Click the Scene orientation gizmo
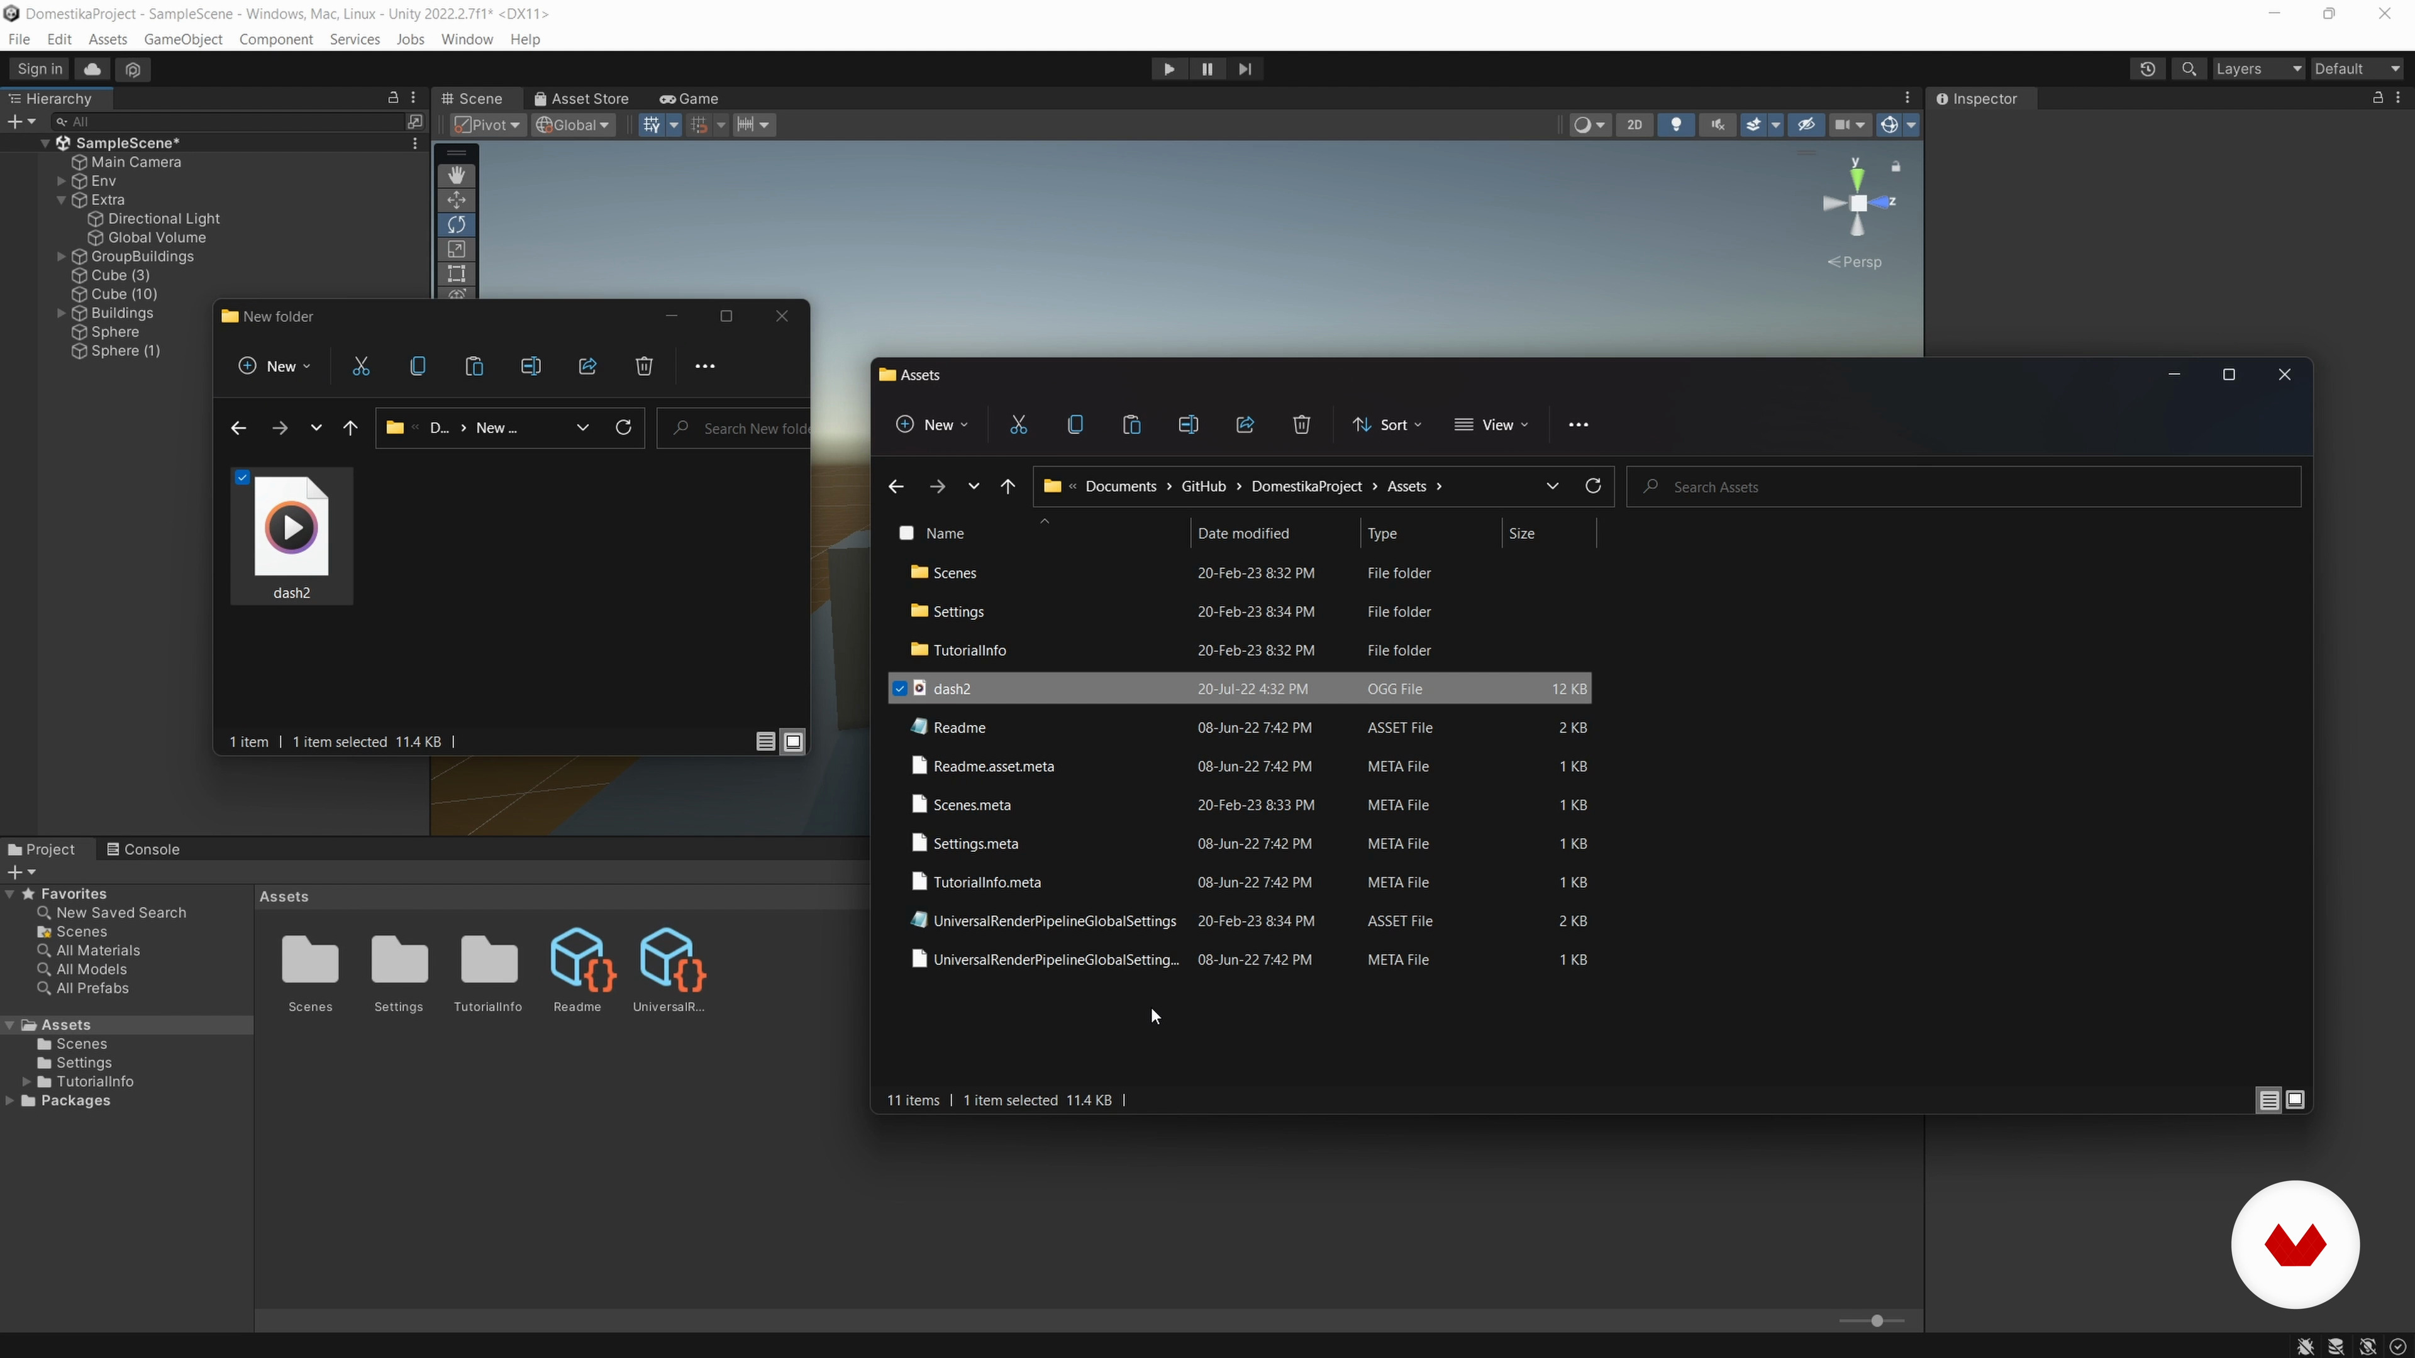This screenshot has width=2415, height=1358. coord(1858,202)
